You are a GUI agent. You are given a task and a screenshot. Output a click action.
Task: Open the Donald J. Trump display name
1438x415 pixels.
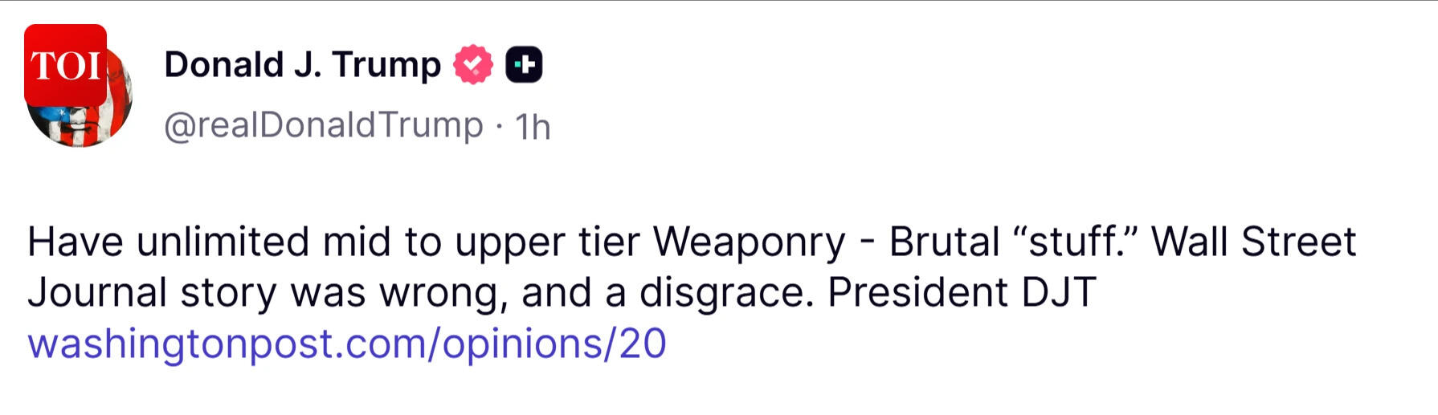click(302, 64)
